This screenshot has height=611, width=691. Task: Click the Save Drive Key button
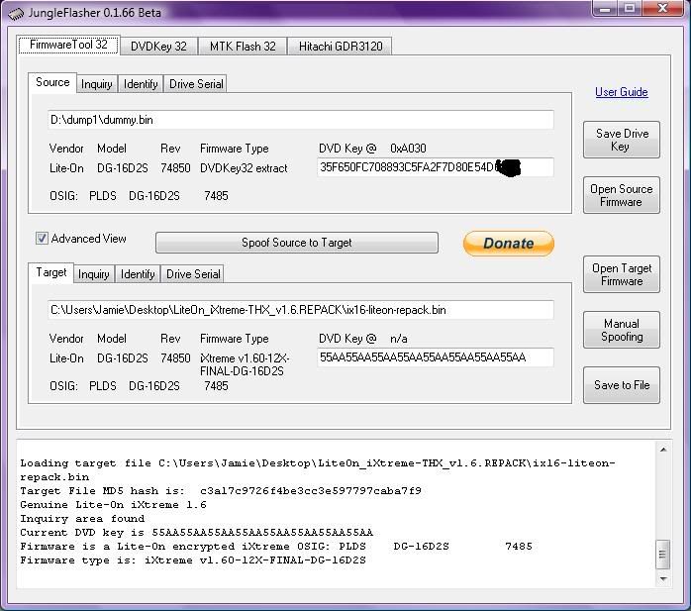(621, 140)
